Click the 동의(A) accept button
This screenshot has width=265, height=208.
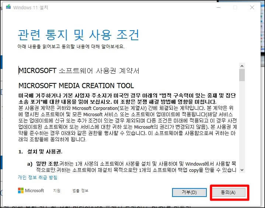point(229,193)
